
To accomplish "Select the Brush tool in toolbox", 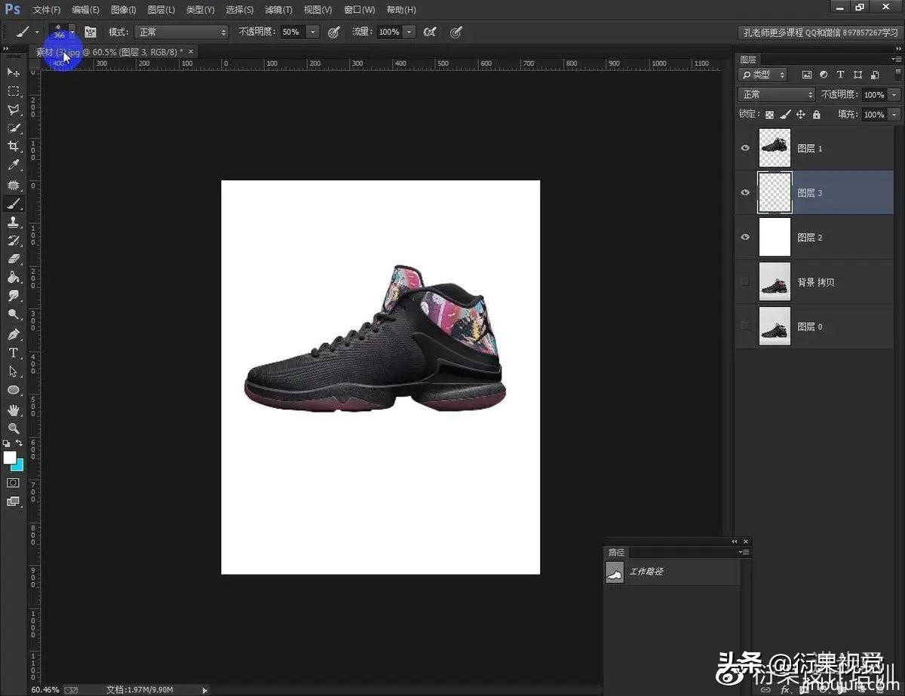I will point(13,204).
